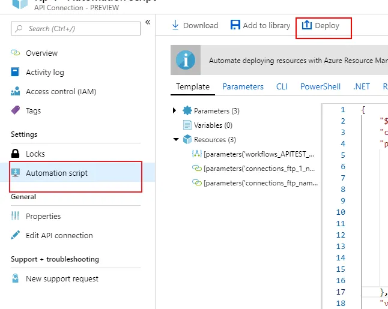
Task: Open the PowerShell tab
Action: pos(320,87)
